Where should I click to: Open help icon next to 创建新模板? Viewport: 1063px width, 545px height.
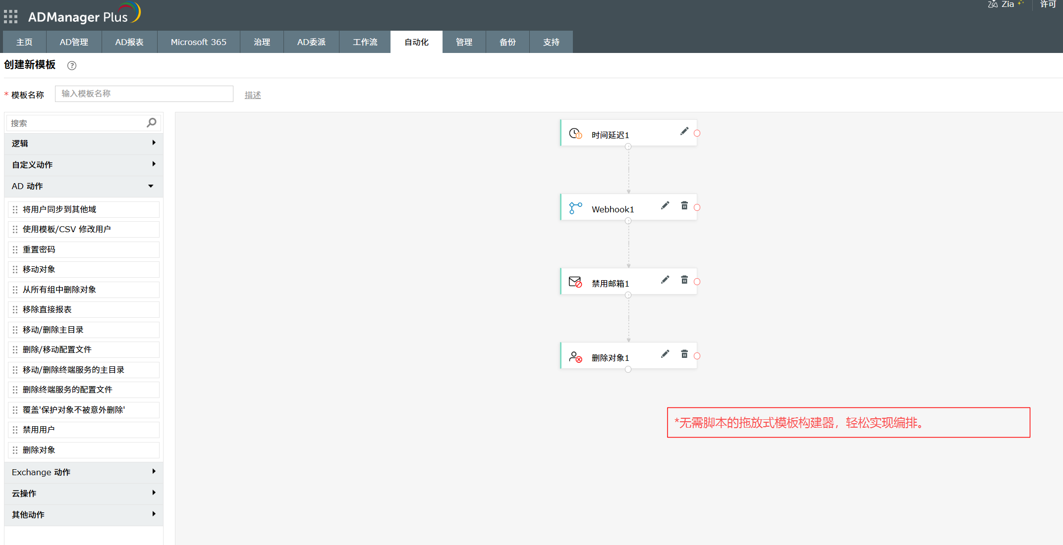coord(72,65)
